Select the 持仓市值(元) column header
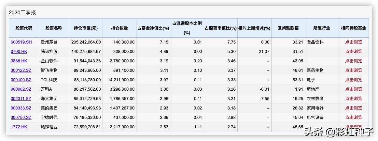 86,28
